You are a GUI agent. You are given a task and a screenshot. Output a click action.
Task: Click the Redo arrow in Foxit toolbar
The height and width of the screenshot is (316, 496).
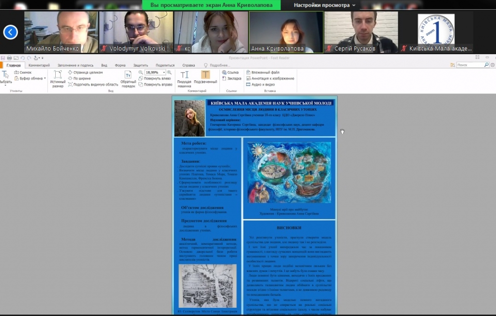pos(29,58)
